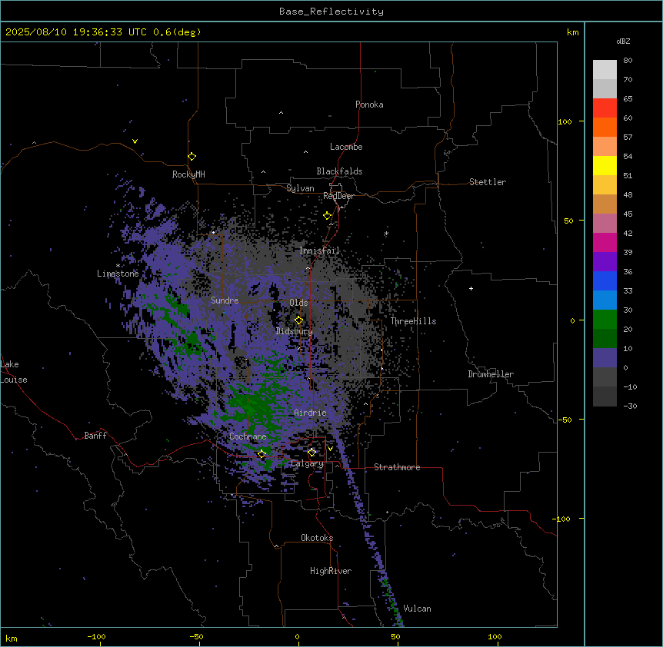Select the 2025/08/10 19:36:33 UTC timestamp
663x647 pixels.
pos(76,32)
